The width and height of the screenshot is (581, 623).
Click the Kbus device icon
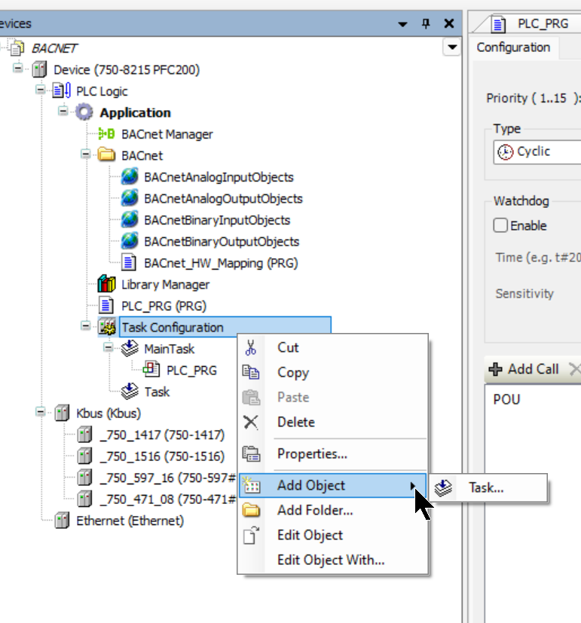(x=62, y=413)
